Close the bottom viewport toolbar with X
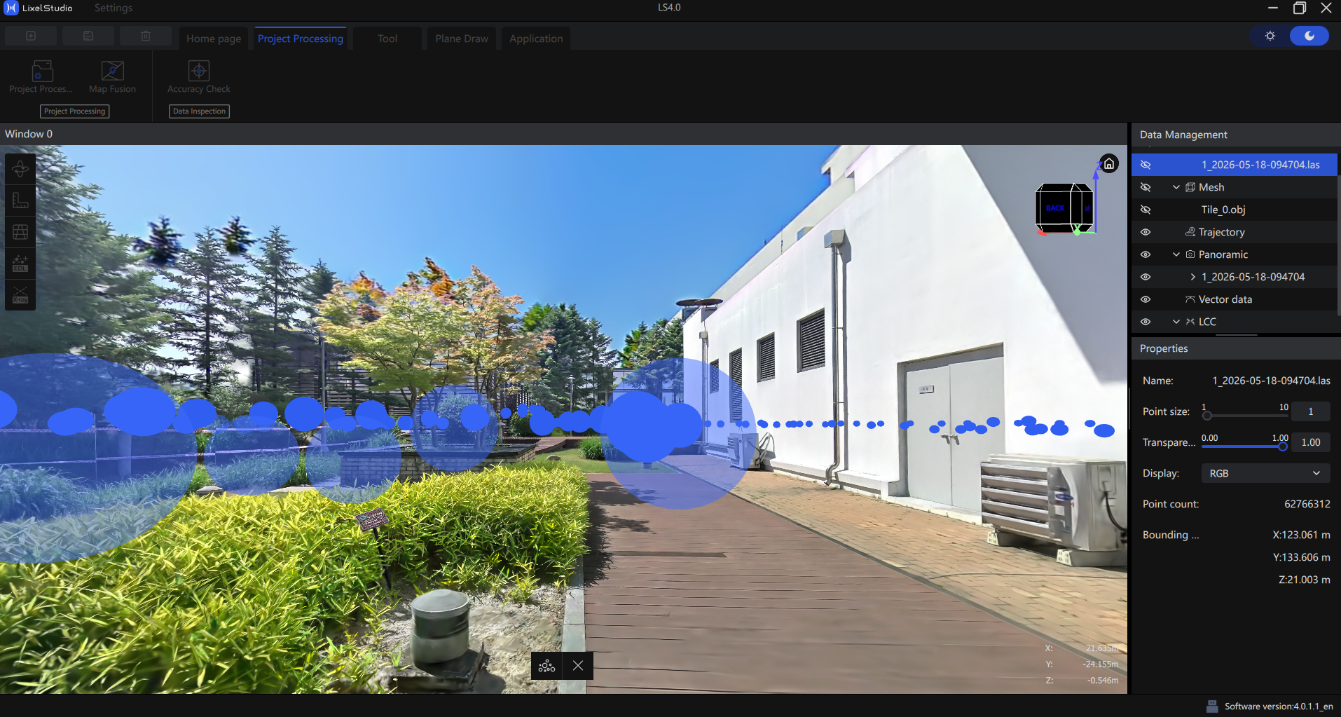This screenshot has width=1341, height=717. pyautogui.click(x=578, y=666)
